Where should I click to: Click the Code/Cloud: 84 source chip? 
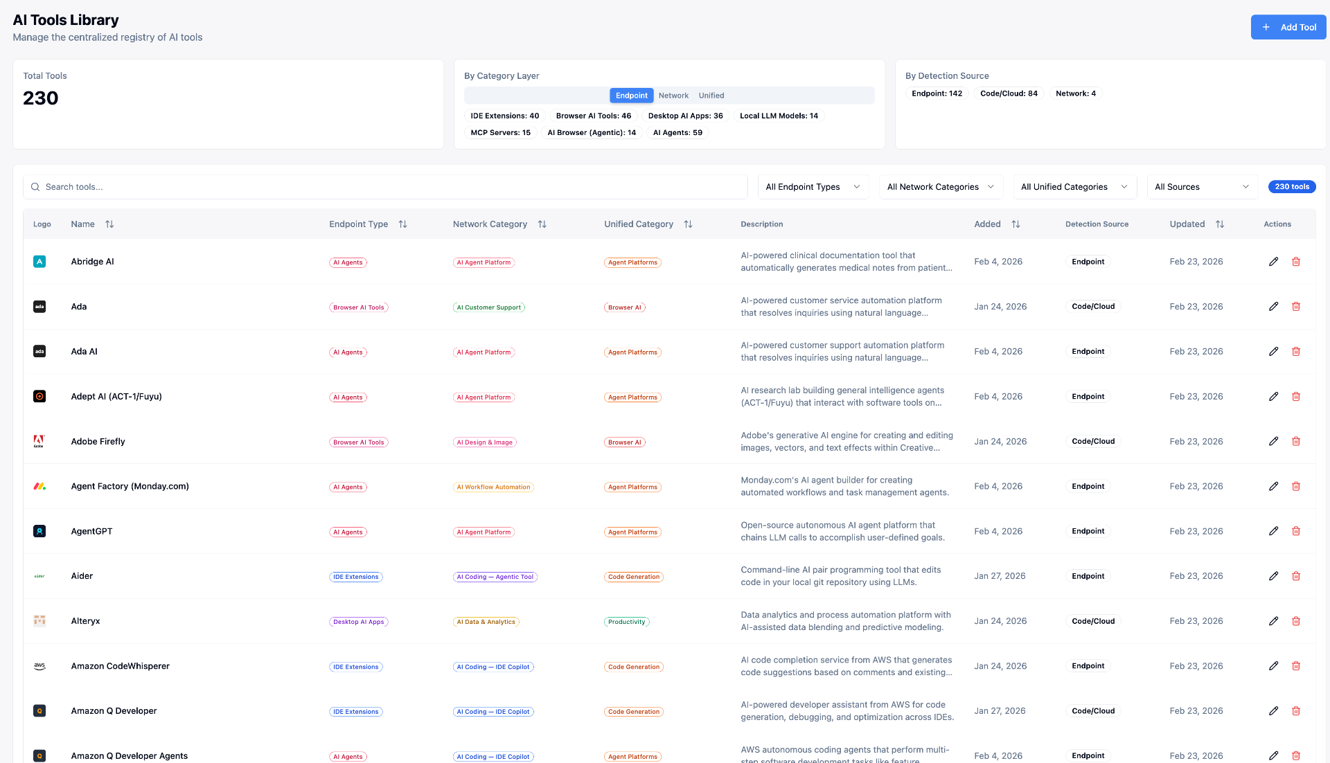[x=1009, y=93]
